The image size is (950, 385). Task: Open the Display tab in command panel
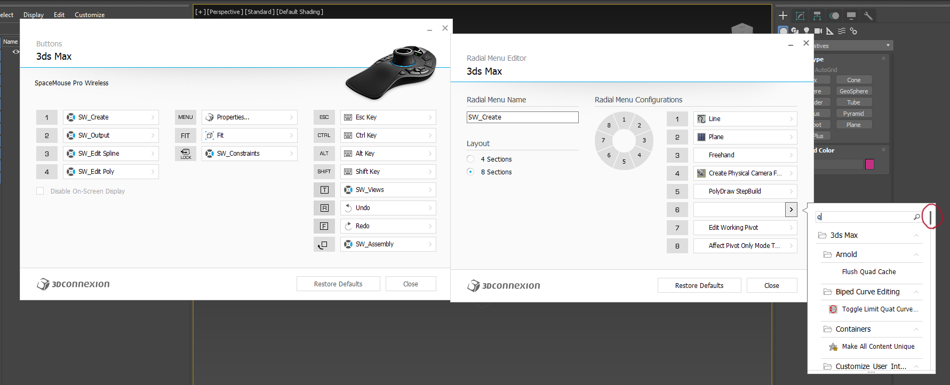851,15
